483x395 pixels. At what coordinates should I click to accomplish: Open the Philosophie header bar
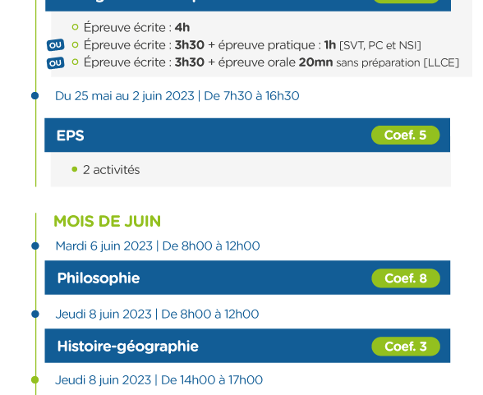247,278
